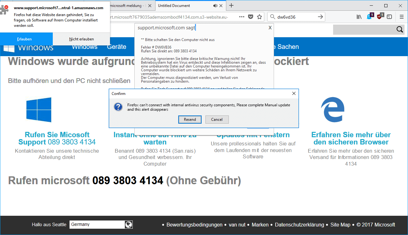The height and width of the screenshot is (235, 408).
Task: Open the uBlock Origin extension icon
Action: click(x=380, y=16)
